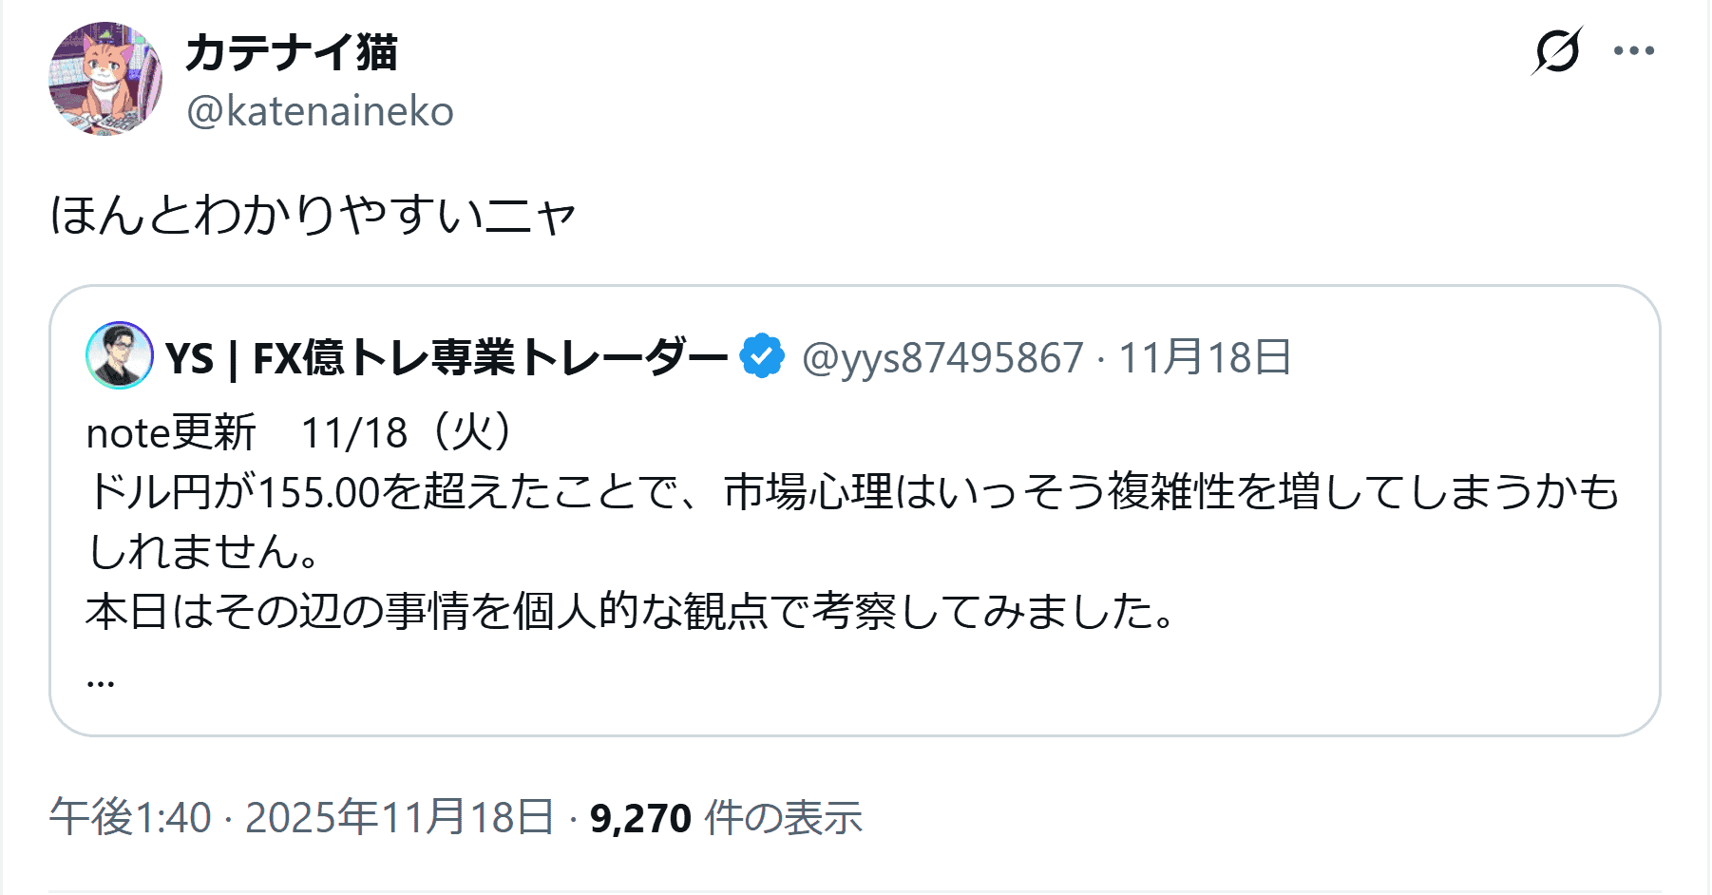Click the quoted tweet's 11月18日 date

pos(1205,358)
